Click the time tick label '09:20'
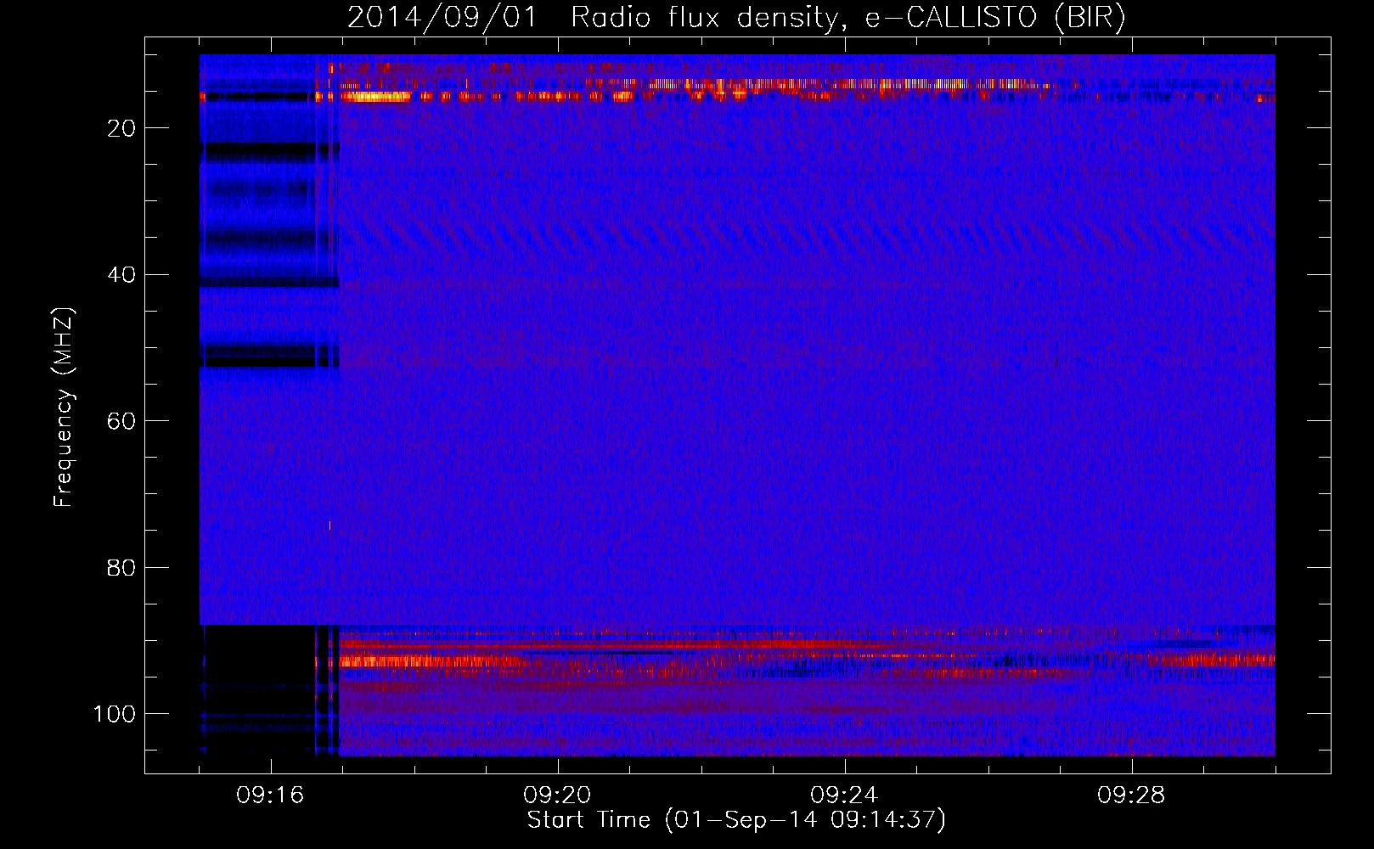The height and width of the screenshot is (849, 1374). click(x=557, y=796)
